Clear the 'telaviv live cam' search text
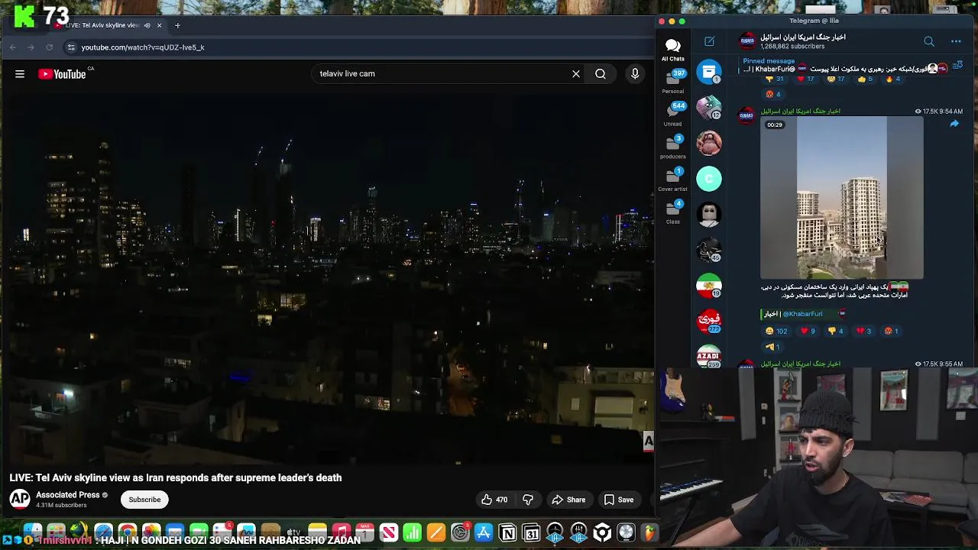Image resolution: width=978 pixels, height=550 pixels. point(576,74)
